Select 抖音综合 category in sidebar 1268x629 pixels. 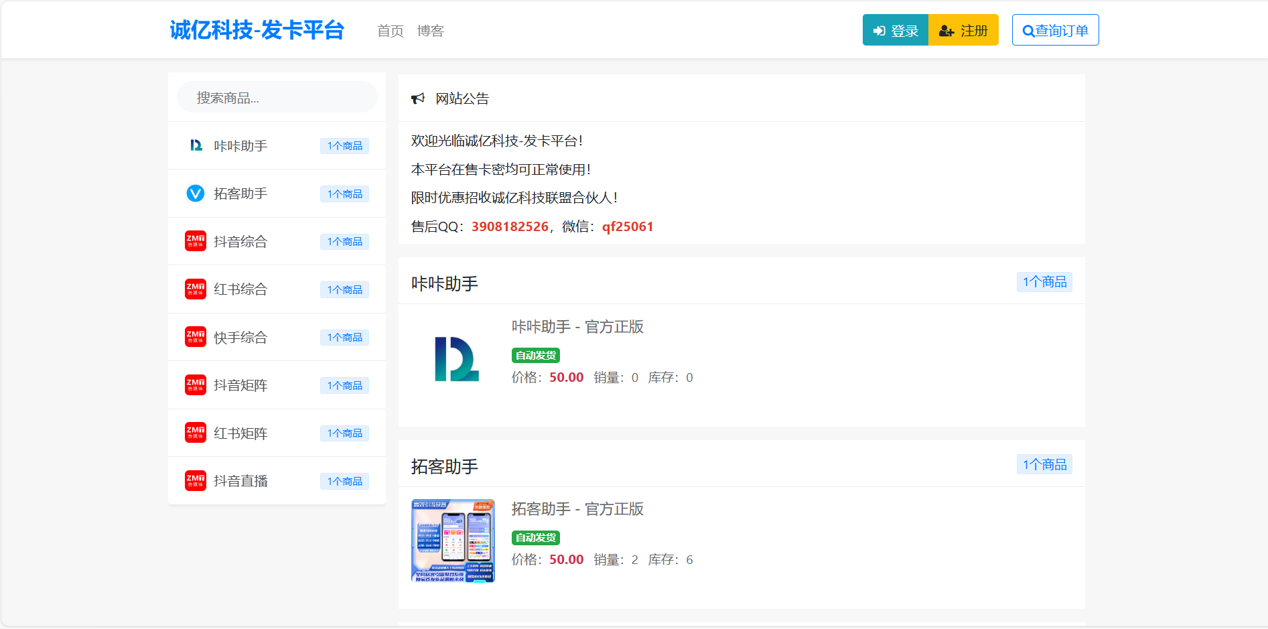click(x=277, y=241)
